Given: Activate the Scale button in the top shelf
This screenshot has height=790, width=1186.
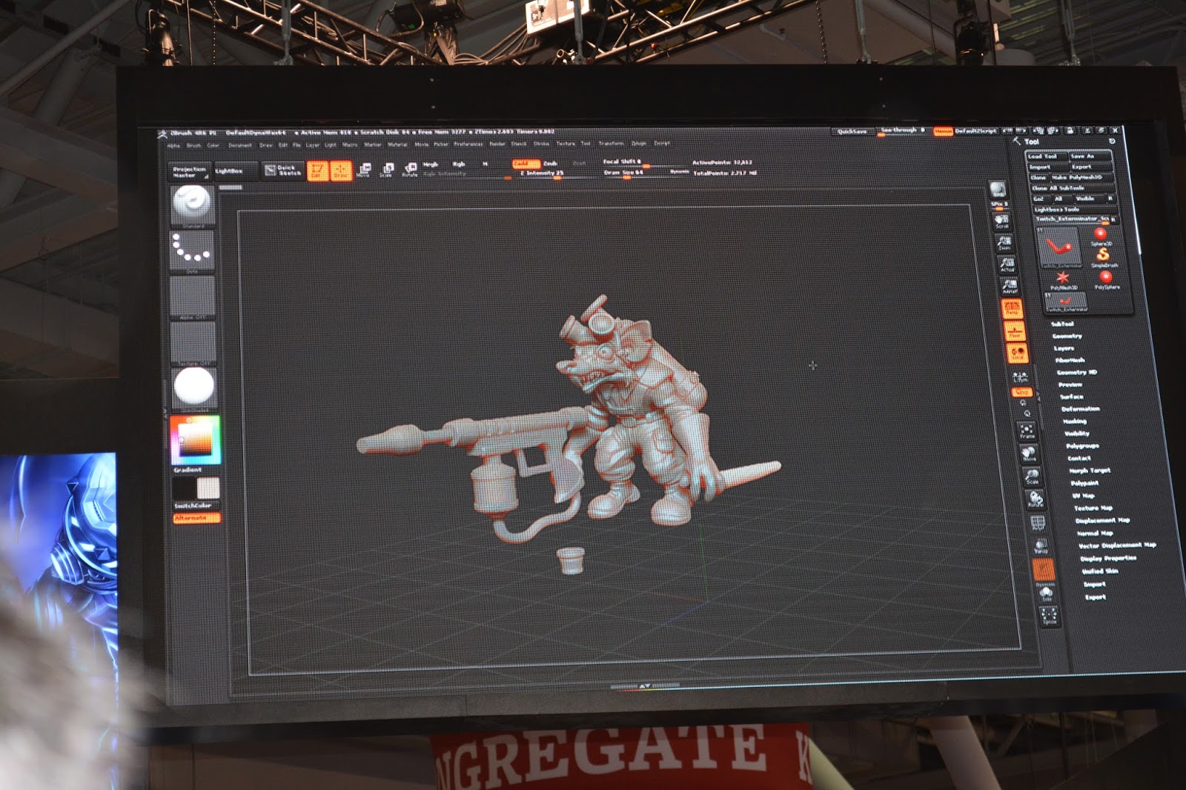Looking at the screenshot, I should [x=386, y=170].
